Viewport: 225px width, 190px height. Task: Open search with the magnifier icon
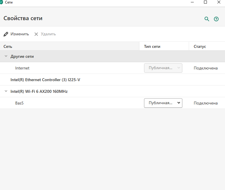(207, 19)
